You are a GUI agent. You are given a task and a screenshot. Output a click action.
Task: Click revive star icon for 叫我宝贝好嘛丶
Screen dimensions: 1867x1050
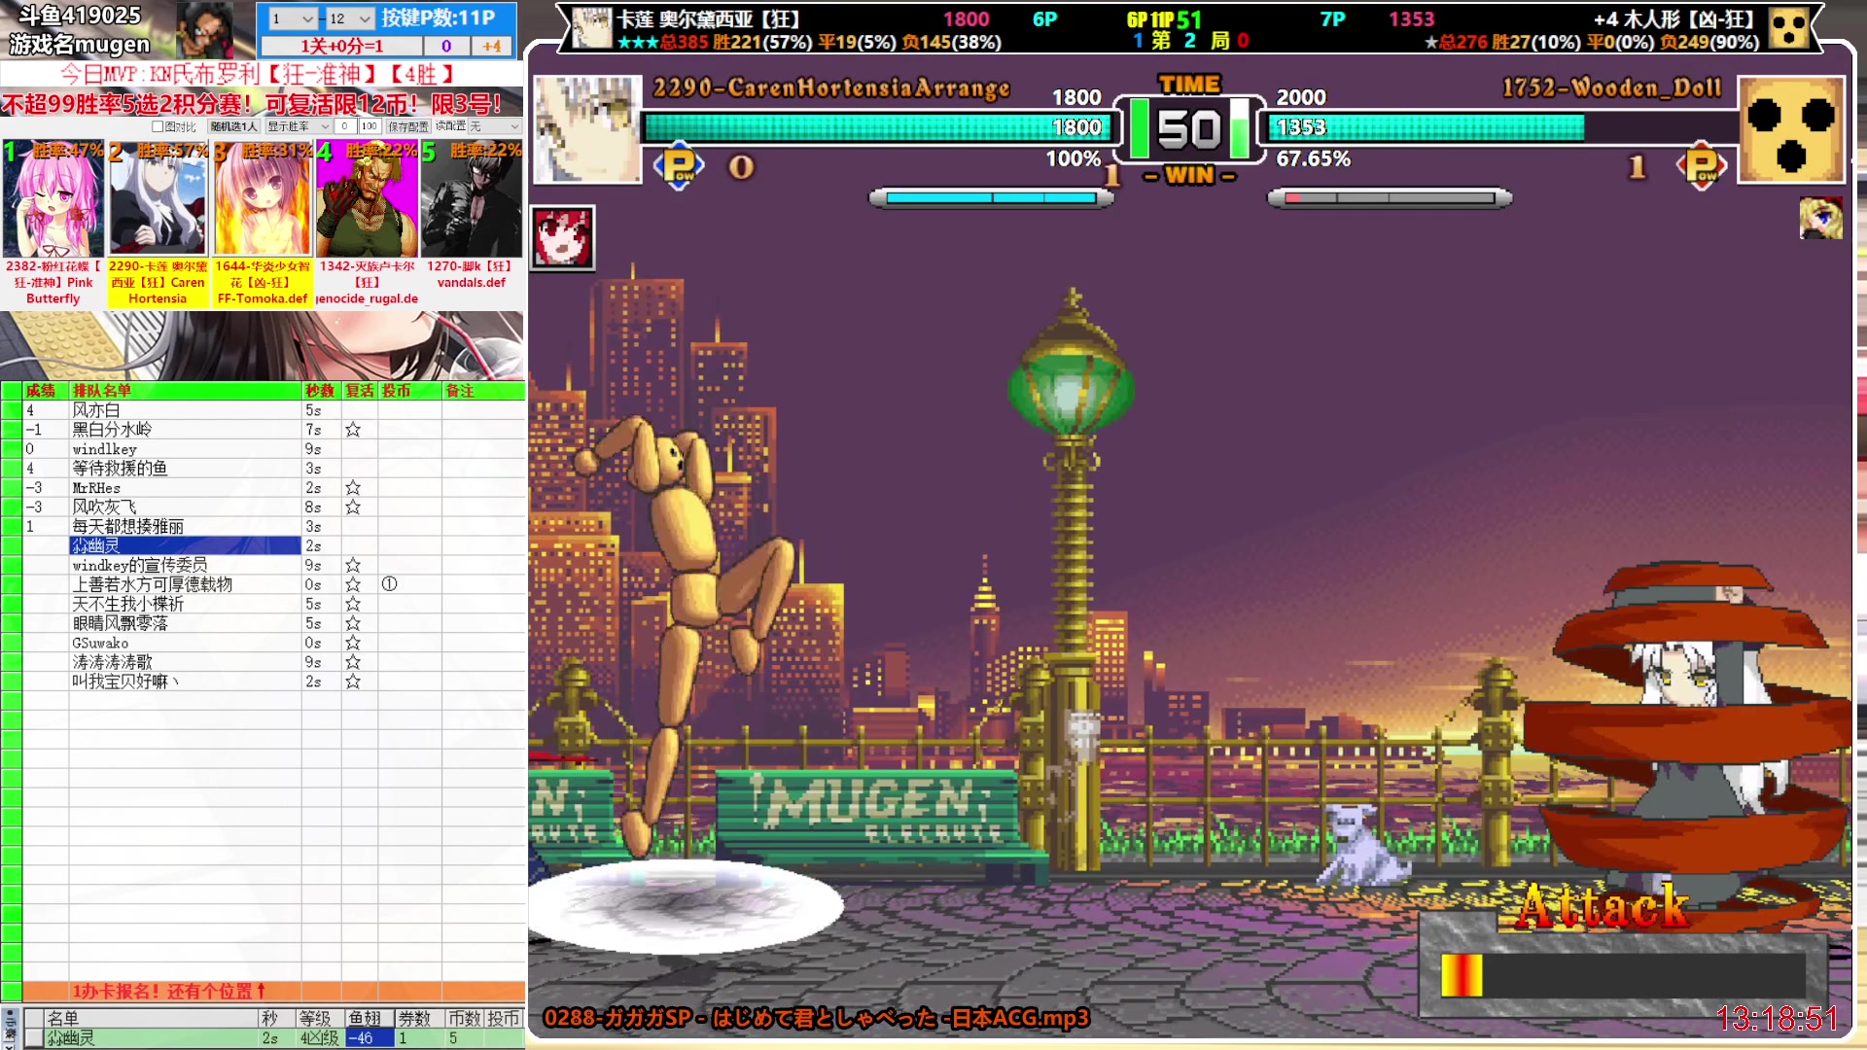coord(353,682)
